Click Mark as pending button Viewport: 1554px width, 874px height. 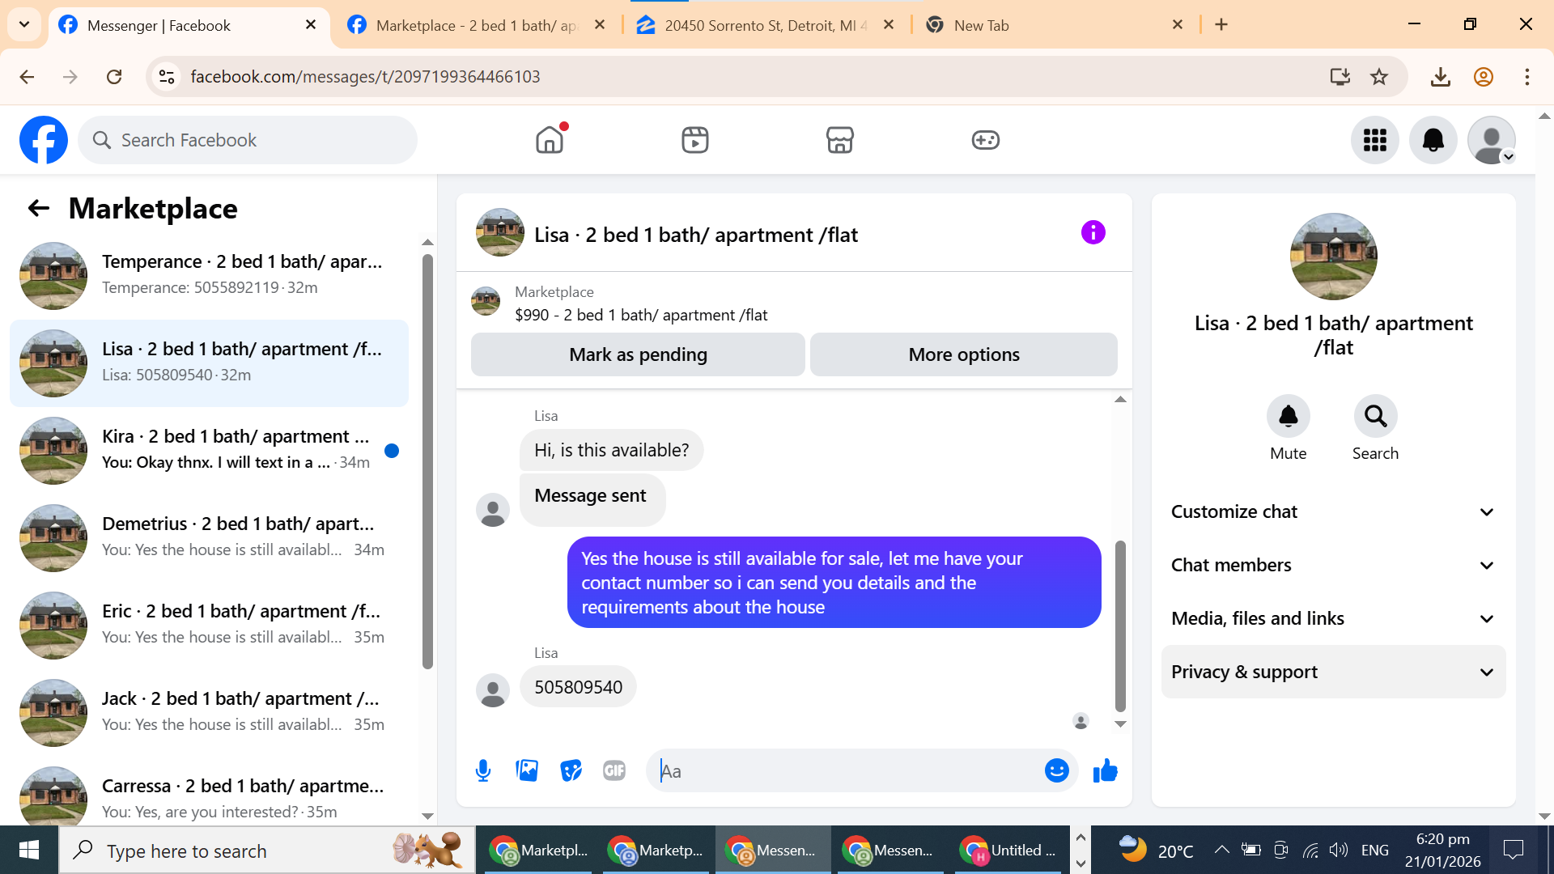638,354
